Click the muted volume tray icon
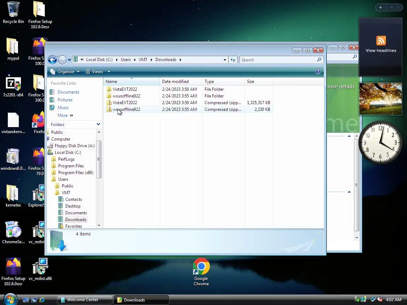The image size is (407, 305). pos(380,299)
